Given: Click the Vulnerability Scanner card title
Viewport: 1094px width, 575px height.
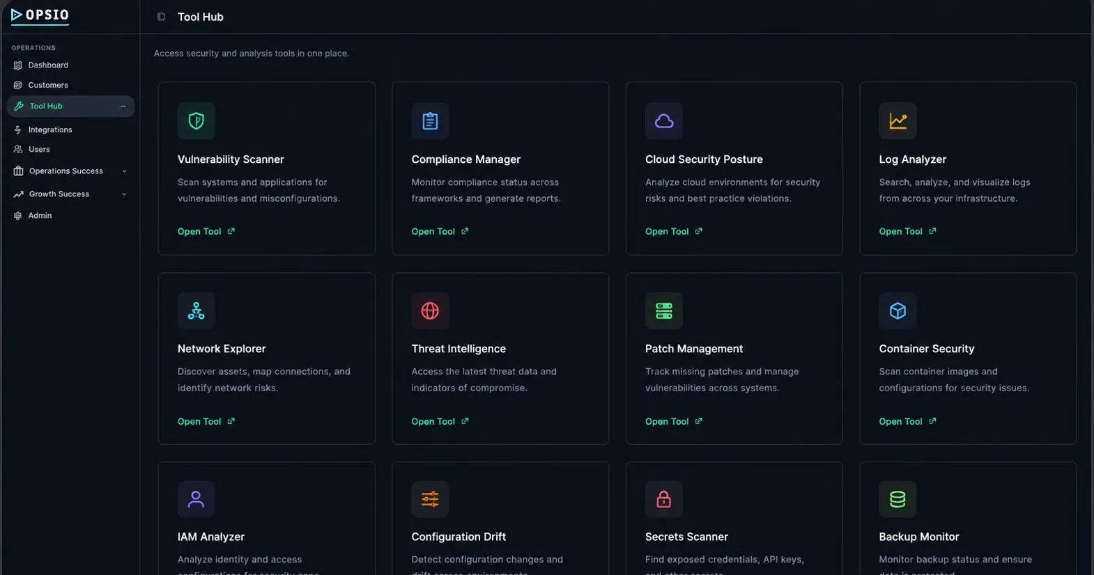Looking at the screenshot, I should point(231,159).
